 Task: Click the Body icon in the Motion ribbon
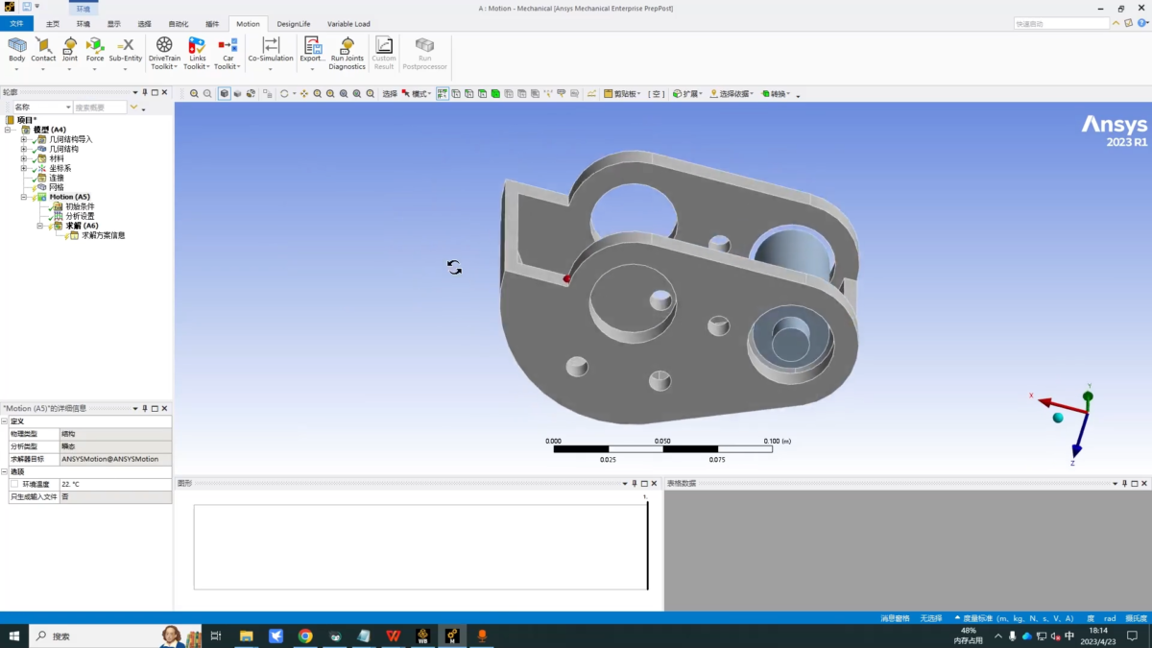point(17,45)
